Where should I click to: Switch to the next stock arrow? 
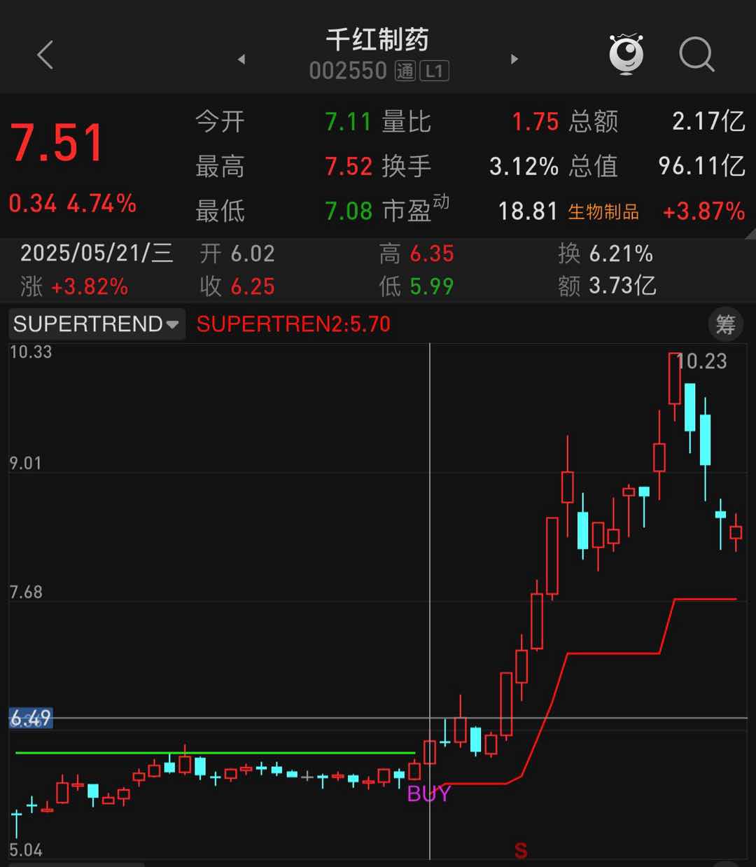point(514,60)
